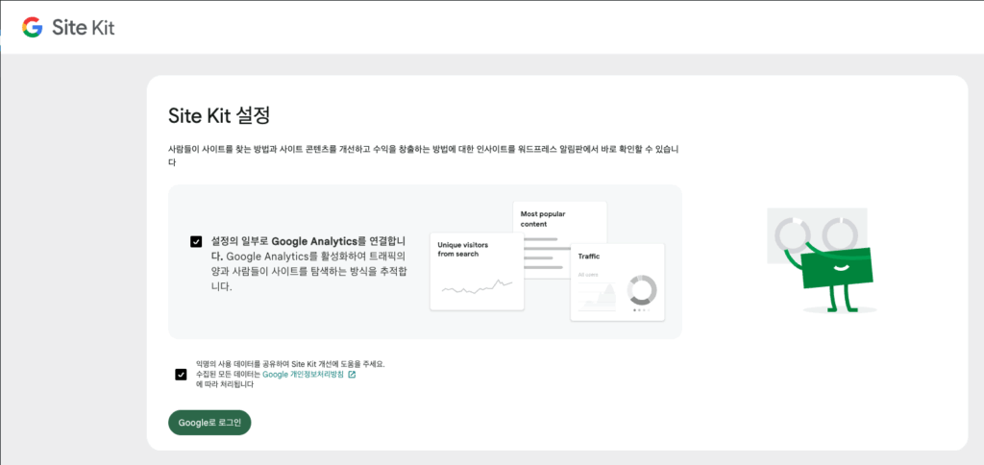
Task: Open the Google 개인정보처리방침 link
Action: coord(302,374)
